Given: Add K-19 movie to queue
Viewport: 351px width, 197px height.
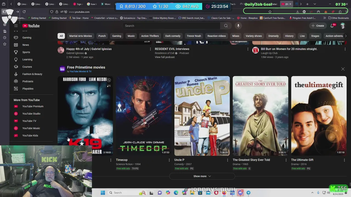Looking at the screenshot, I should (x=109, y=86).
